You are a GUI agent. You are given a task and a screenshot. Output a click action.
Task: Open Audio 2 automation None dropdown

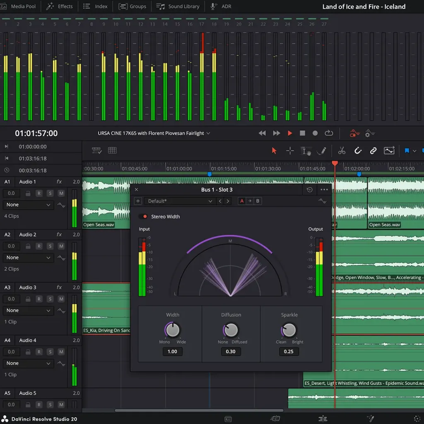(x=29, y=258)
